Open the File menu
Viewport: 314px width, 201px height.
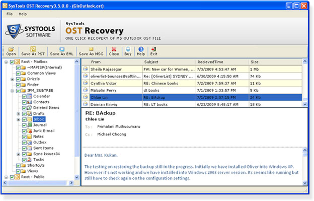[10, 14]
